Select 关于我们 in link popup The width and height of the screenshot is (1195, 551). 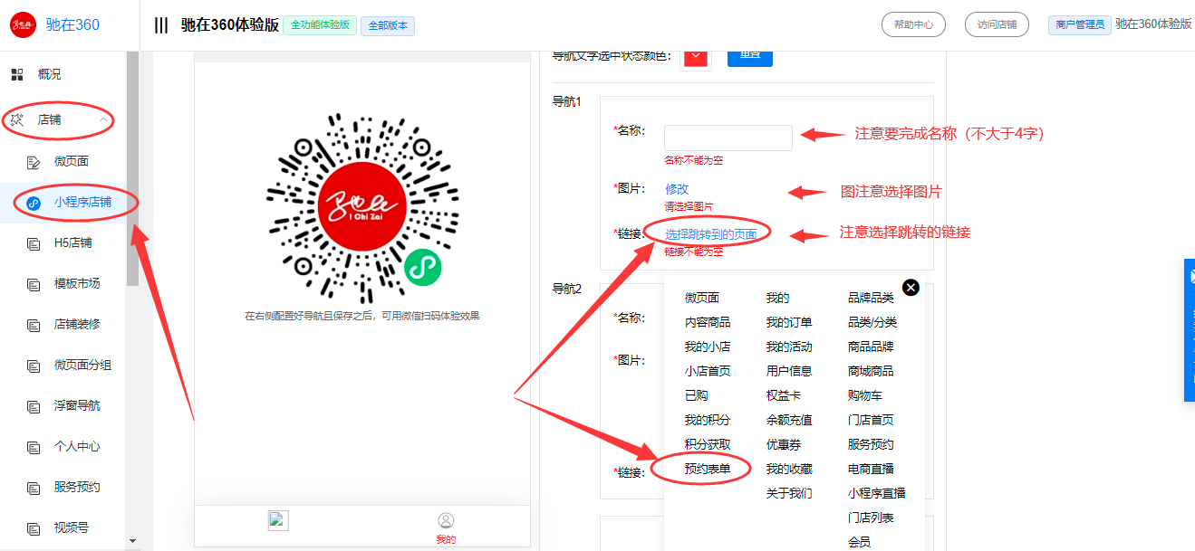[x=789, y=493]
